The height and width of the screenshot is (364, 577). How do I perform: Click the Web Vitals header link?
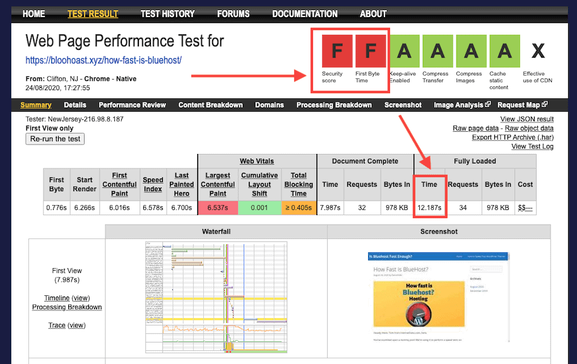[x=257, y=161]
